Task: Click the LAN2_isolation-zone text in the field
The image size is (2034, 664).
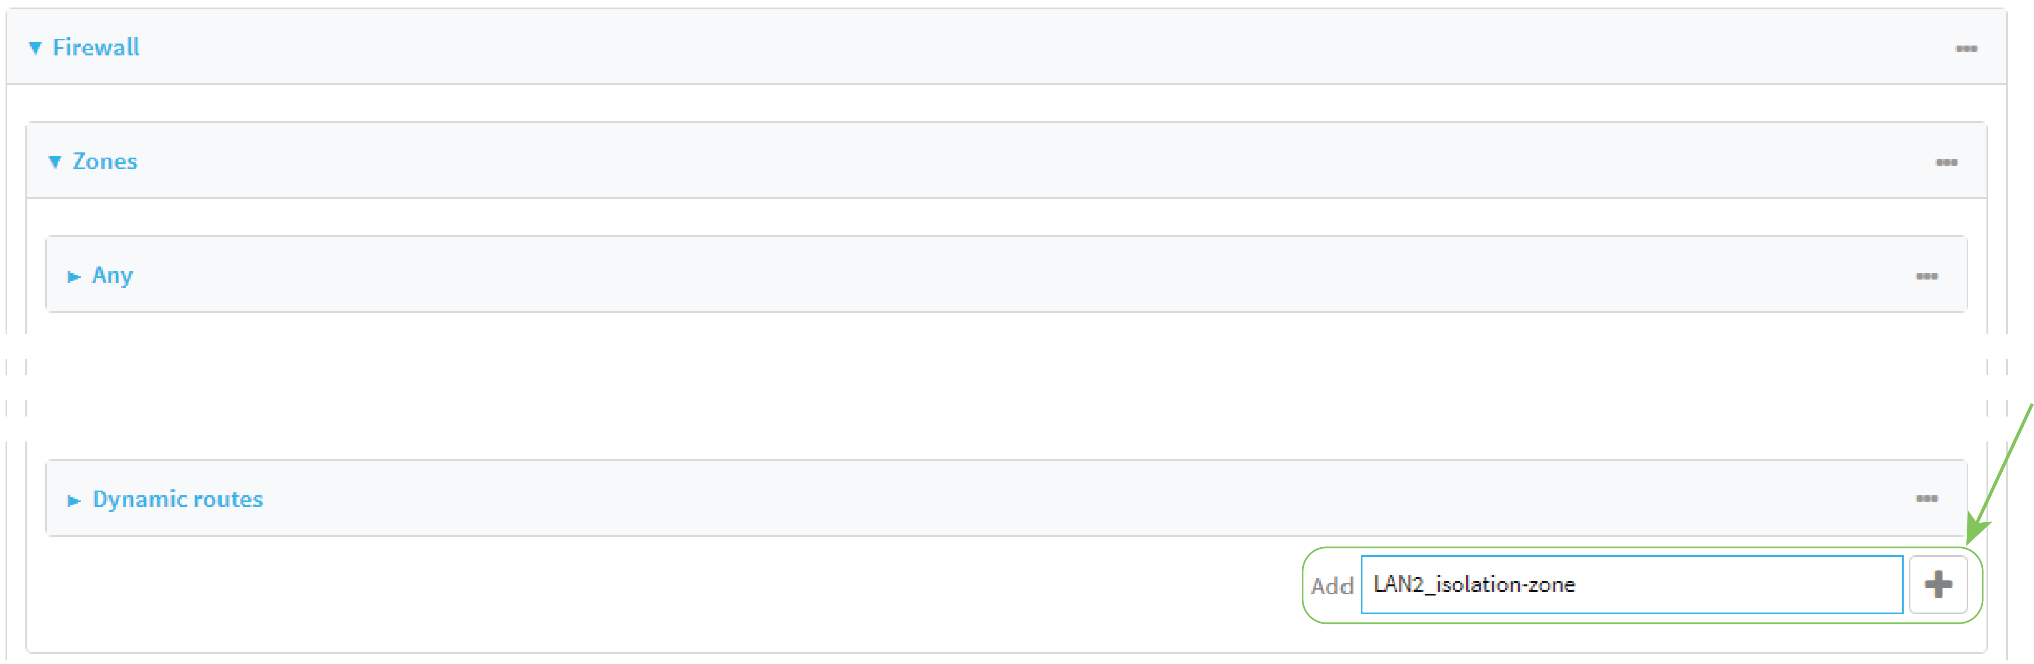Action: (1473, 585)
